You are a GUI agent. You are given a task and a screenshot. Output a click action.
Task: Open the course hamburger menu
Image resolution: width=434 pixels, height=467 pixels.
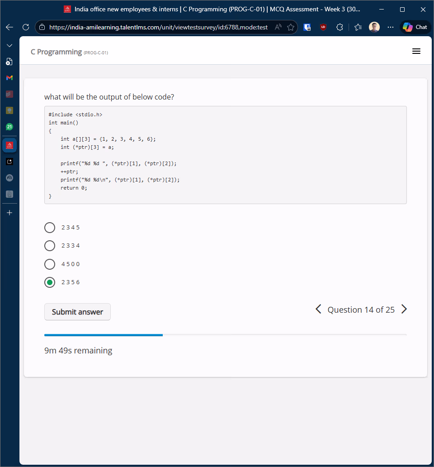pos(416,52)
